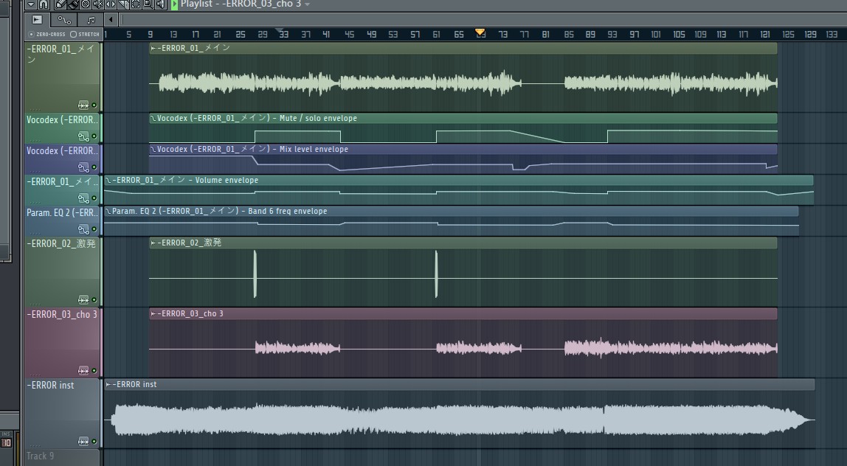Select the Delete tool
The image size is (847, 466).
tap(86, 4)
